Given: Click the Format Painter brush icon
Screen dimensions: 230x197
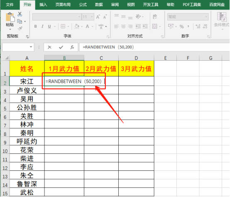Looking at the screenshot, I should pyautogui.click(x=20, y=28).
